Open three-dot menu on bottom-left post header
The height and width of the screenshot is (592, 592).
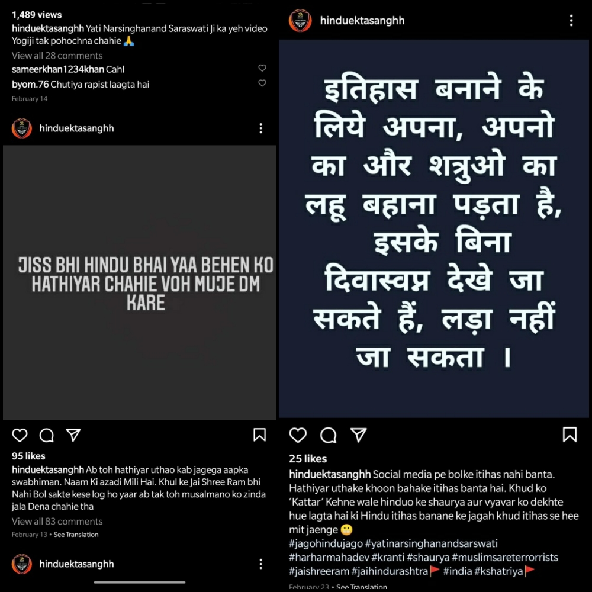coord(260,564)
